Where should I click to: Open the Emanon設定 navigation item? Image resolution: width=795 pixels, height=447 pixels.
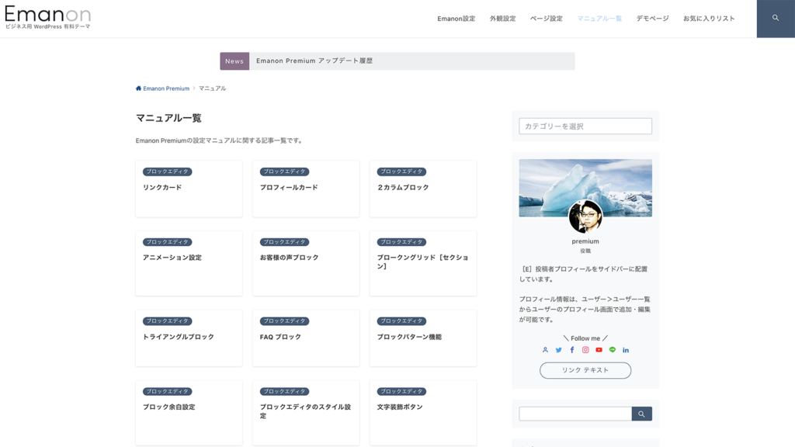(x=455, y=17)
